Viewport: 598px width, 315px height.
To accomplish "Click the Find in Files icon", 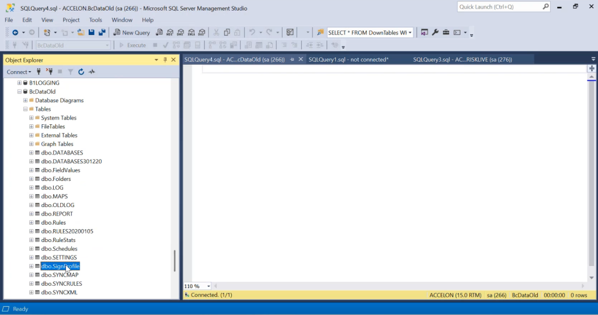I will 321,33.
